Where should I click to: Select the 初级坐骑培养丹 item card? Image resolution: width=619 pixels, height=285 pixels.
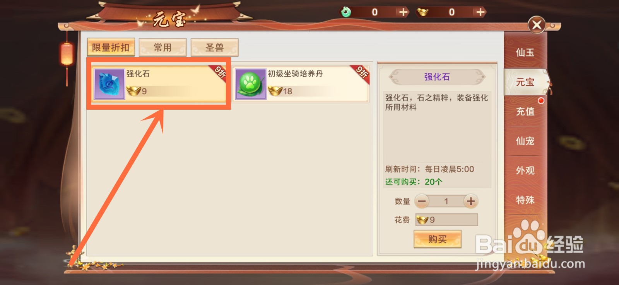(x=301, y=84)
